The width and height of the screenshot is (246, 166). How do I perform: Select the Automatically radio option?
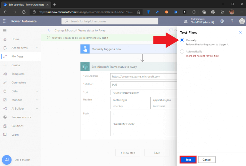tap(182, 51)
